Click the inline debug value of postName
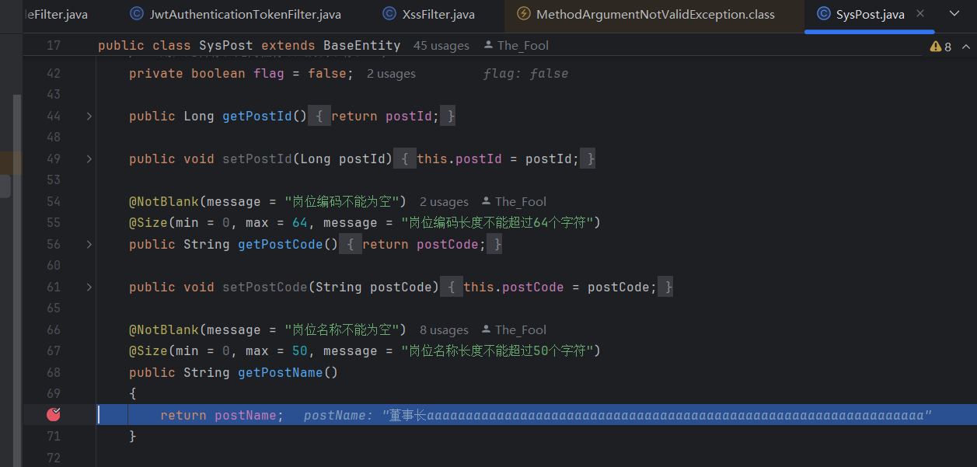Viewport: 977px width, 467px height. click(618, 416)
